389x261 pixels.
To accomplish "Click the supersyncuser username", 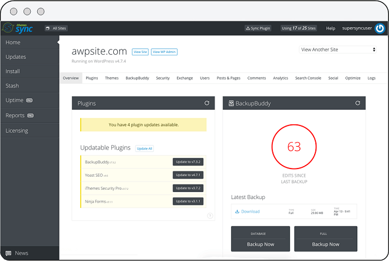I will coord(357,28).
